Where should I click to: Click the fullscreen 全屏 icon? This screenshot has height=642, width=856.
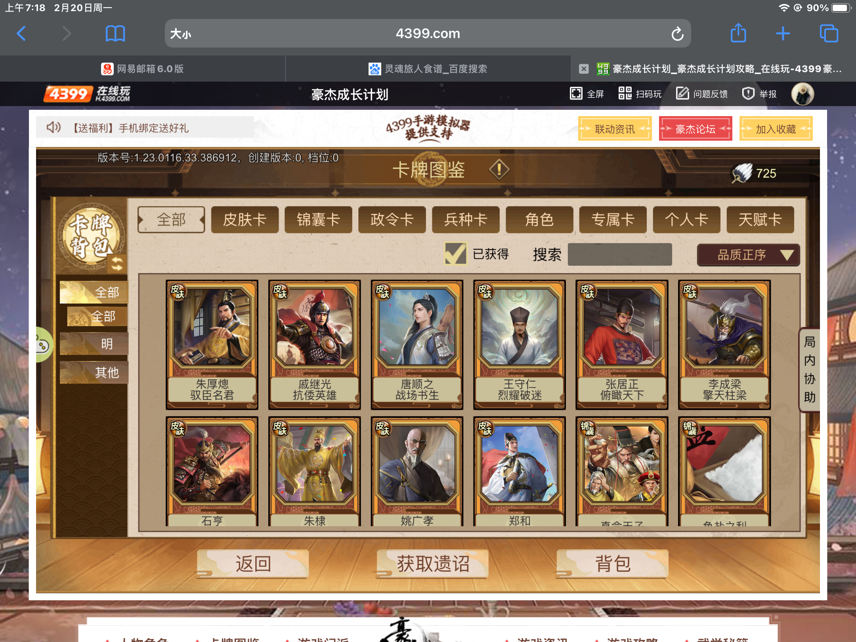576,94
